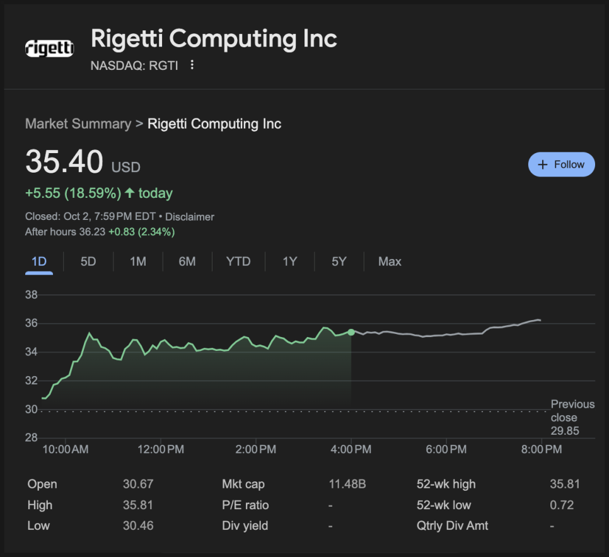The height and width of the screenshot is (557, 609).
Task: Show the Max chart range
Action: 390,261
